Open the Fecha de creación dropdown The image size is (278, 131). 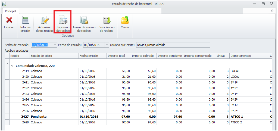point(55,45)
